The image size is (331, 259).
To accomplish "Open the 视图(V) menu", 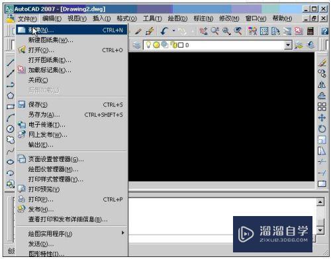I will point(77,18).
